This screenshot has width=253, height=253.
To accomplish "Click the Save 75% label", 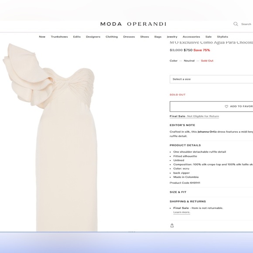I will coord(202,50).
